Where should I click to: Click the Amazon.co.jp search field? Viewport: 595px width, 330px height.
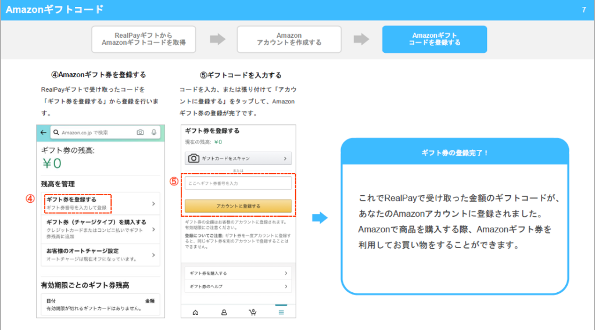[105, 132]
